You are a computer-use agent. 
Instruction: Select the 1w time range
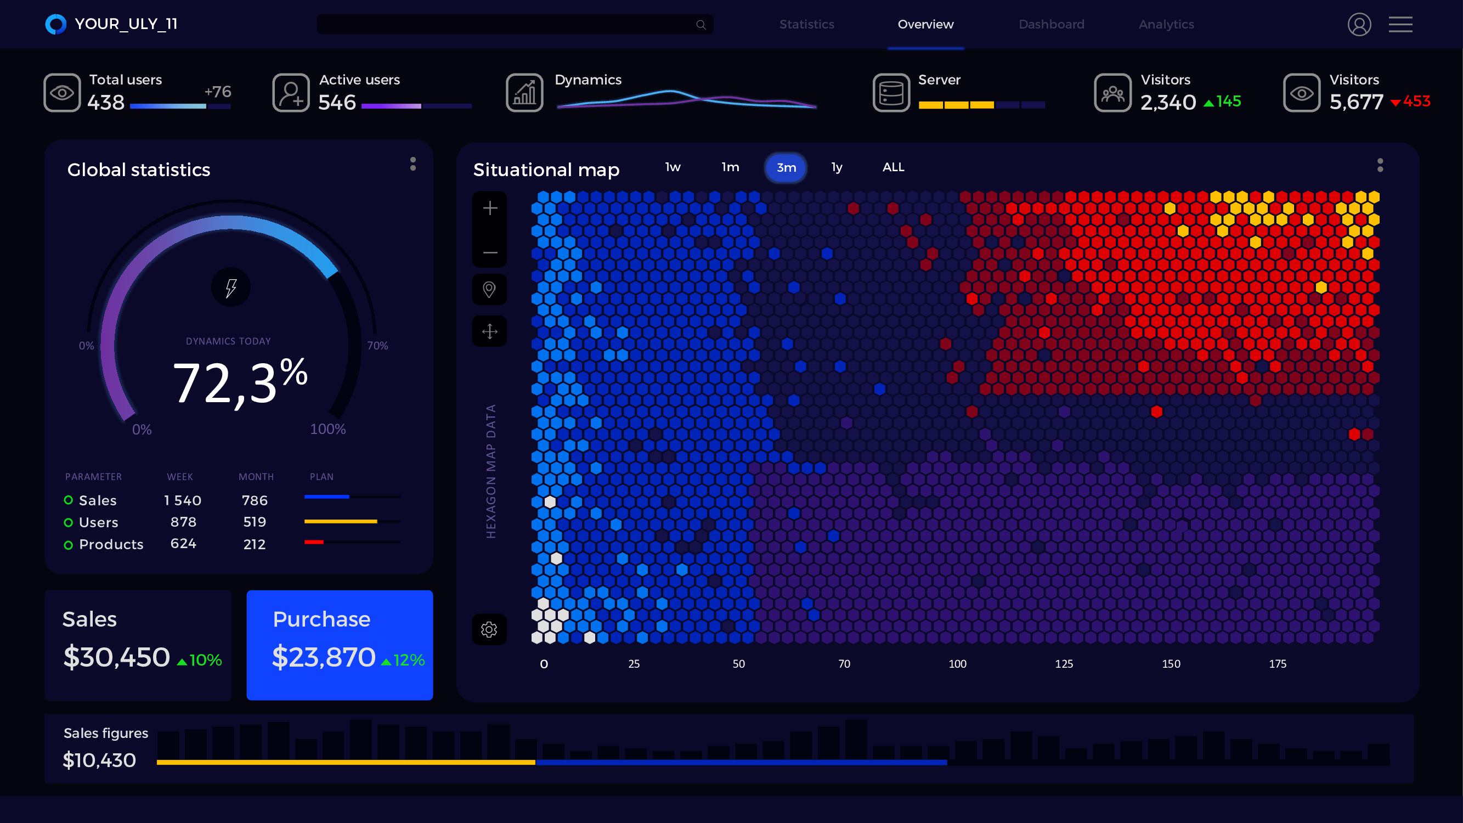pos(673,167)
